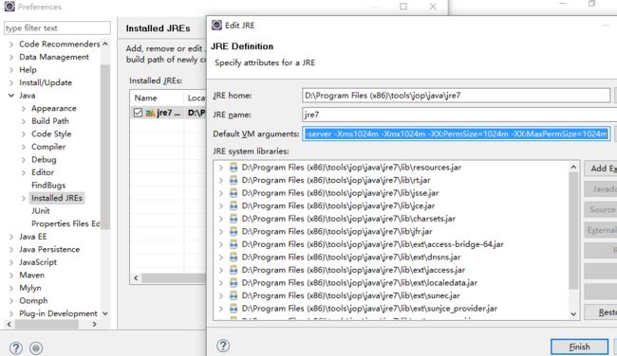This screenshot has height=356, width=617.
Task: Click the record preferences icon beside help
Action: tap(36, 348)
